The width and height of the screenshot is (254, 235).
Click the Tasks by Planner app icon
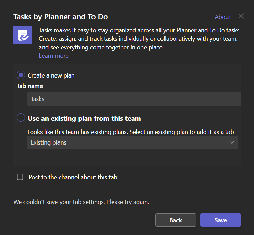click(x=22, y=35)
